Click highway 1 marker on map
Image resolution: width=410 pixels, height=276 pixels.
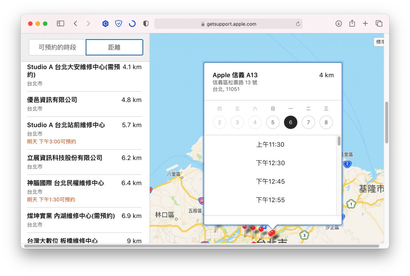coord(351,204)
